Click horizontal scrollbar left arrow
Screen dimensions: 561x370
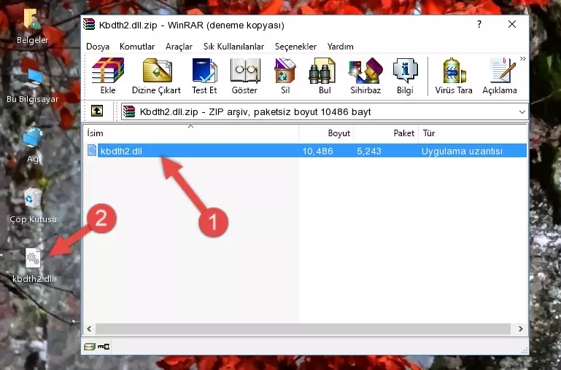click(x=89, y=328)
